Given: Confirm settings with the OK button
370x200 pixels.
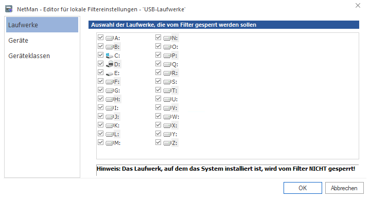Looking at the screenshot, I should coord(303,188).
